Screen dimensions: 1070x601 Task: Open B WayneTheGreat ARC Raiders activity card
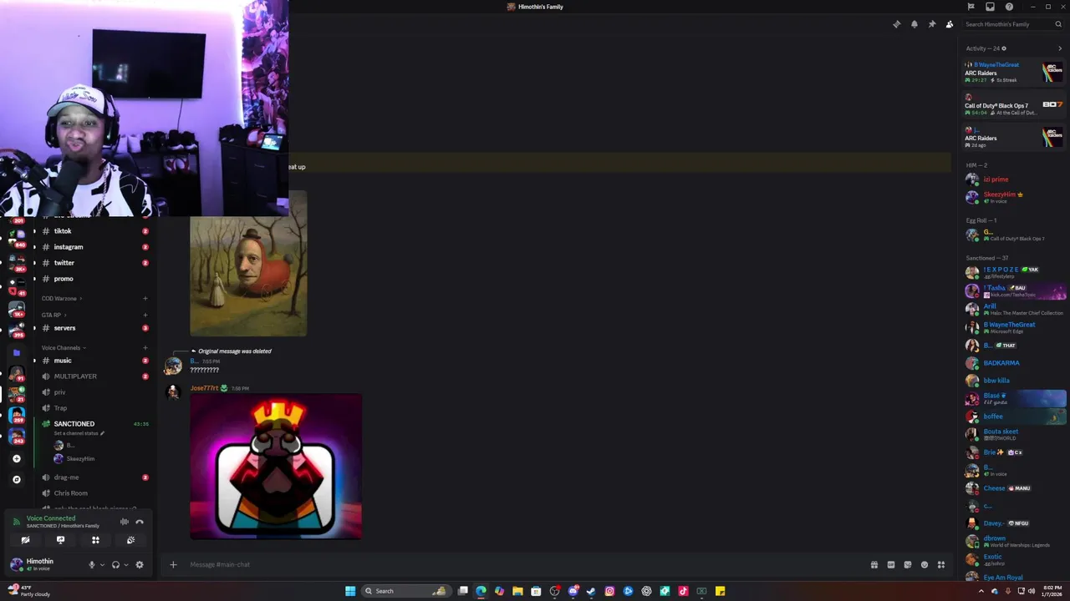tap(1014, 72)
